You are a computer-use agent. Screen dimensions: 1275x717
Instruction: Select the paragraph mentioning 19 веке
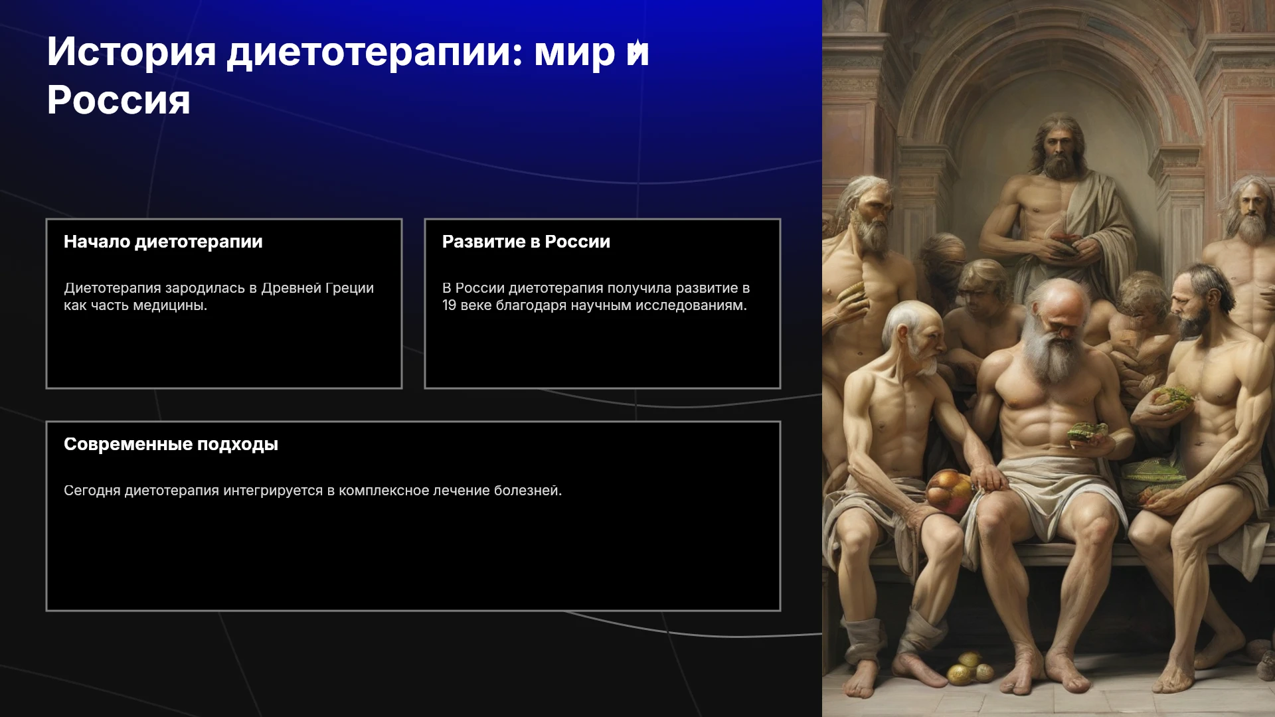pos(596,297)
